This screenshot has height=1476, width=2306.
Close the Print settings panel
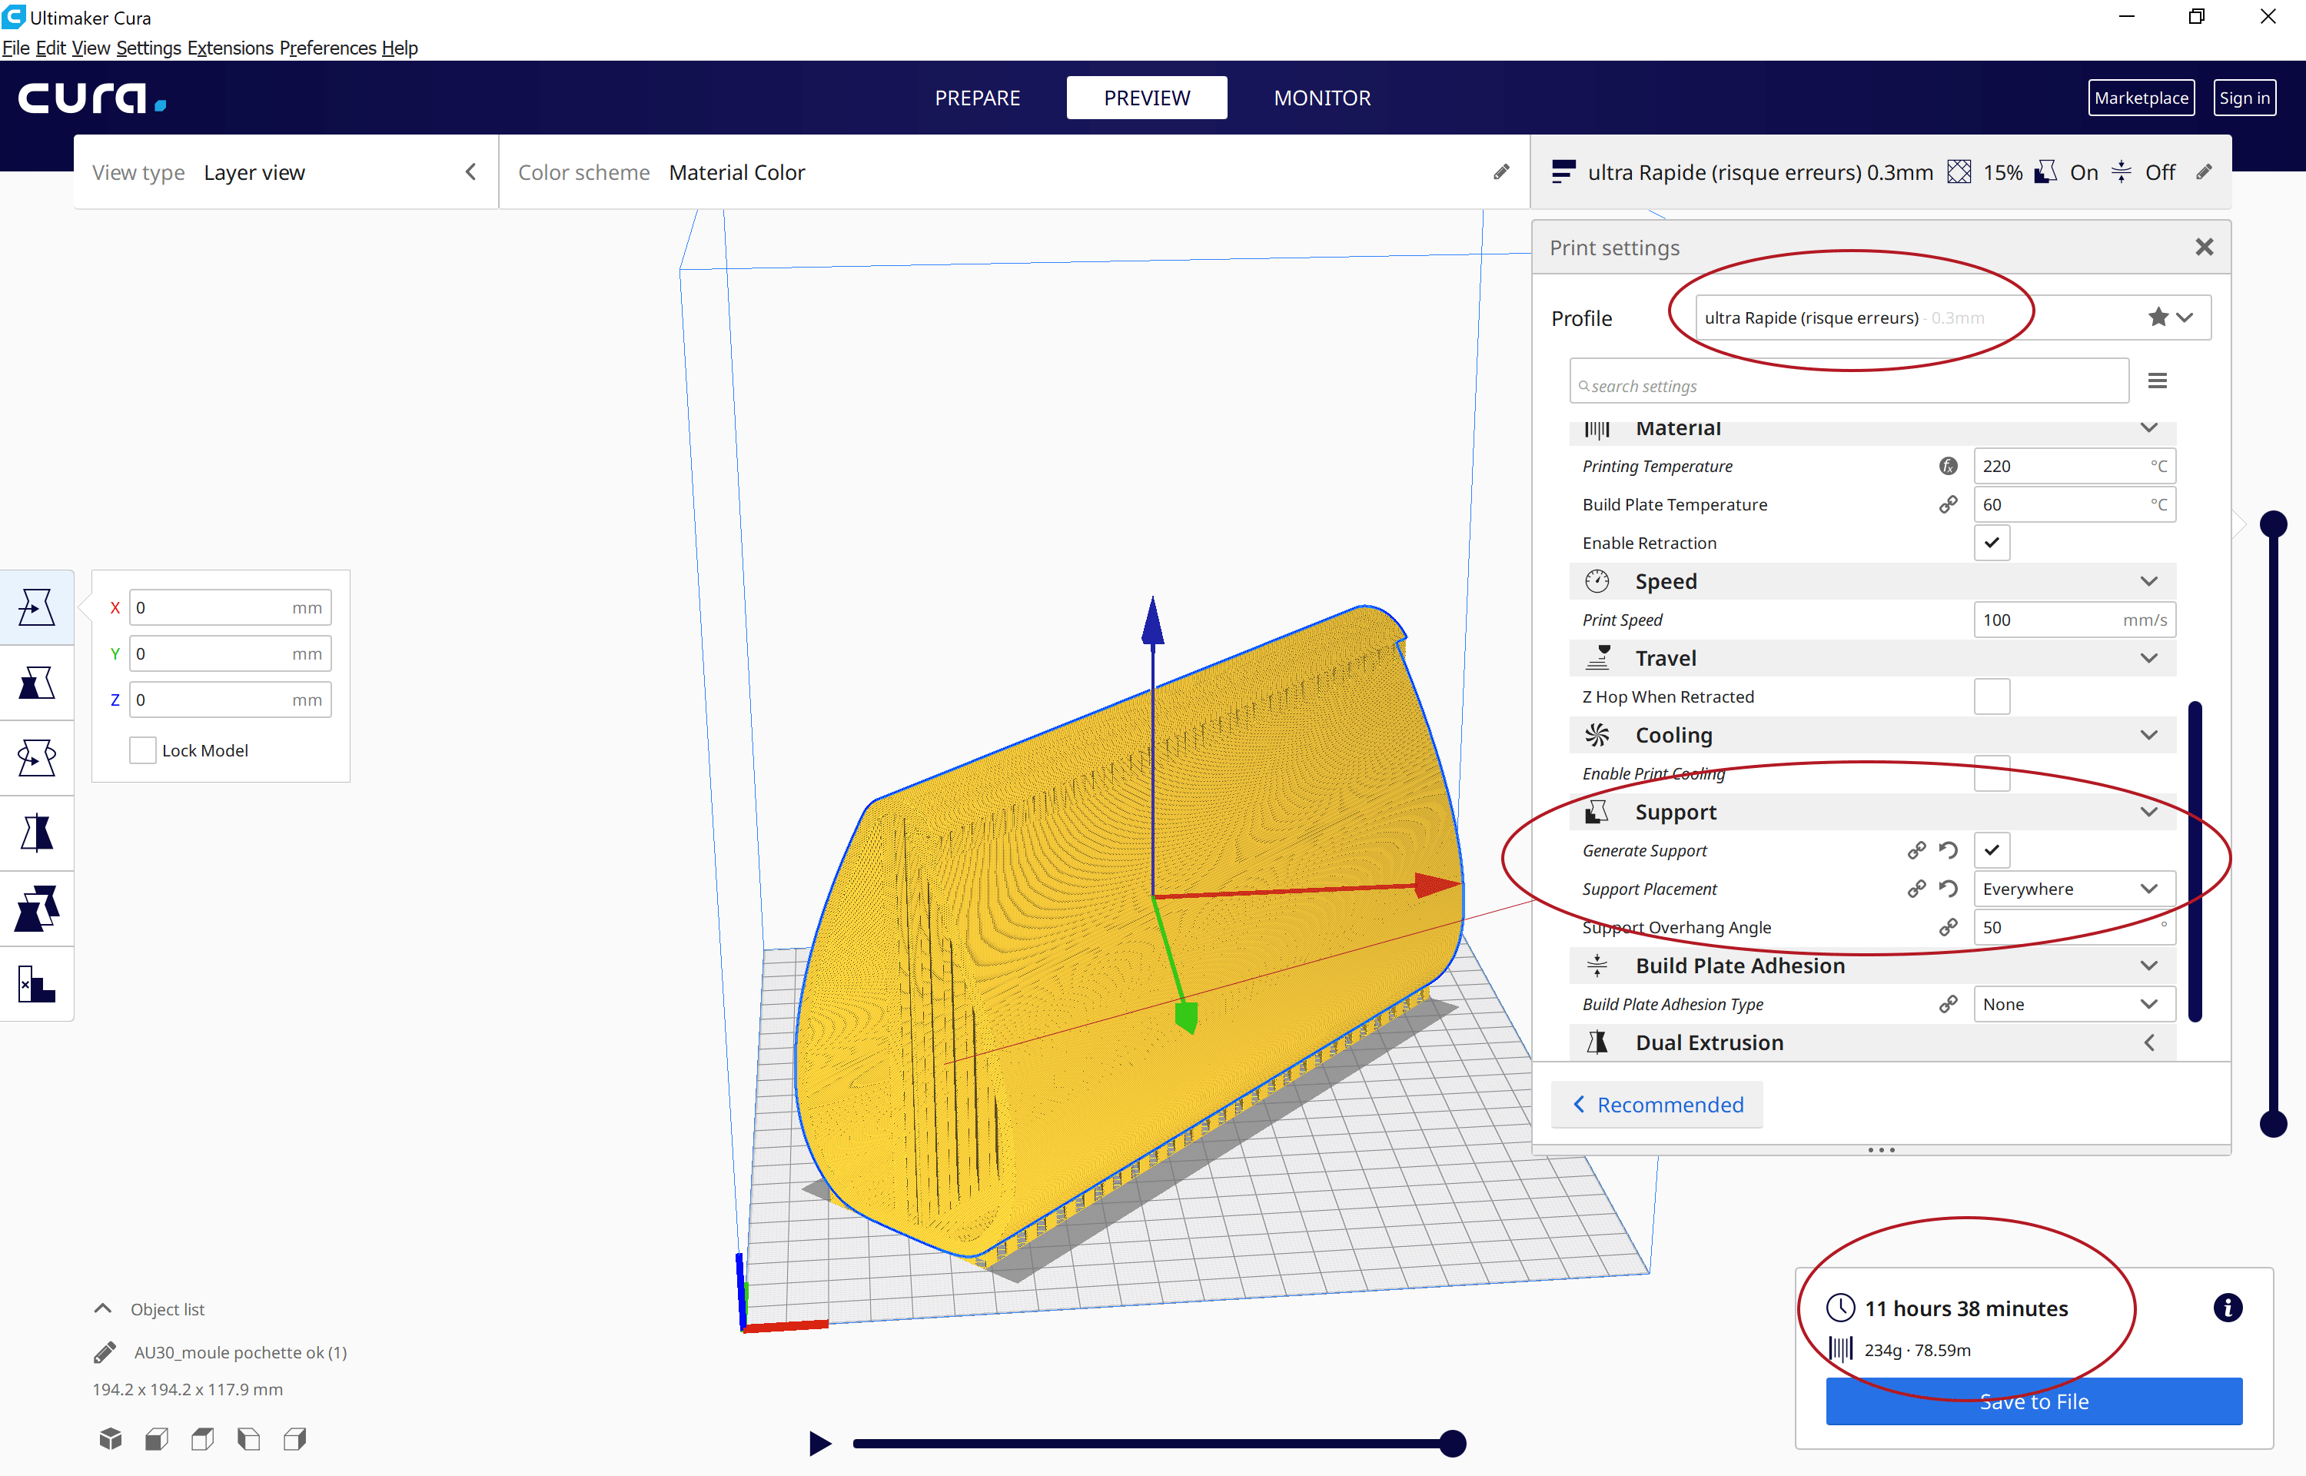[x=2204, y=248]
